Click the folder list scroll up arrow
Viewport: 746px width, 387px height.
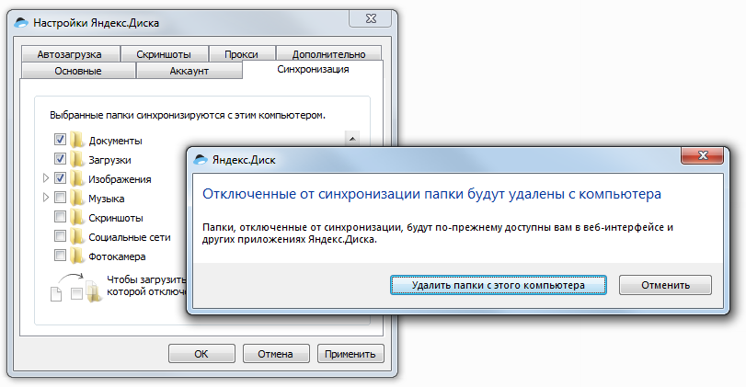tap(352, 139)
